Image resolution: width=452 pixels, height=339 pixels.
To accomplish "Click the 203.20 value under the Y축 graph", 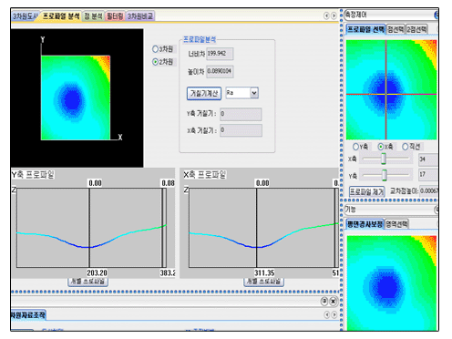I will pos(97,272).
